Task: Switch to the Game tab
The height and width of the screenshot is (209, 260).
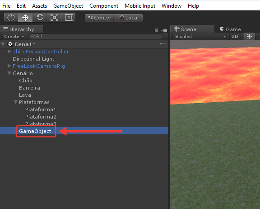Action: (x=231, y=29)
